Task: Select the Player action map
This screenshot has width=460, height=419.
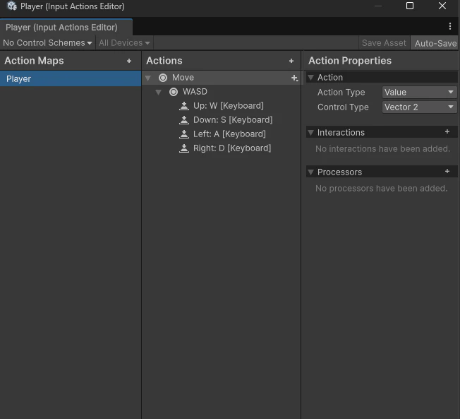Action: coord(71,78)
